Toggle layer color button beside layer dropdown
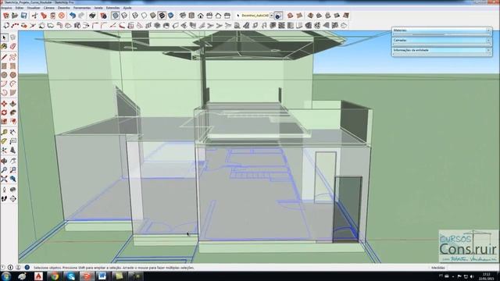Viewport: 500px width, 281px height. 278,16
